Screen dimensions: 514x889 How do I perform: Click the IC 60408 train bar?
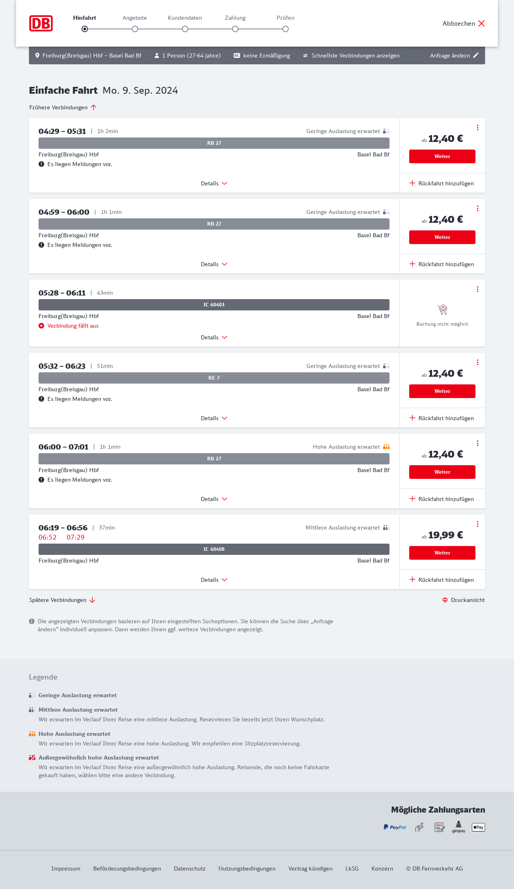click(x=214, y=549)
